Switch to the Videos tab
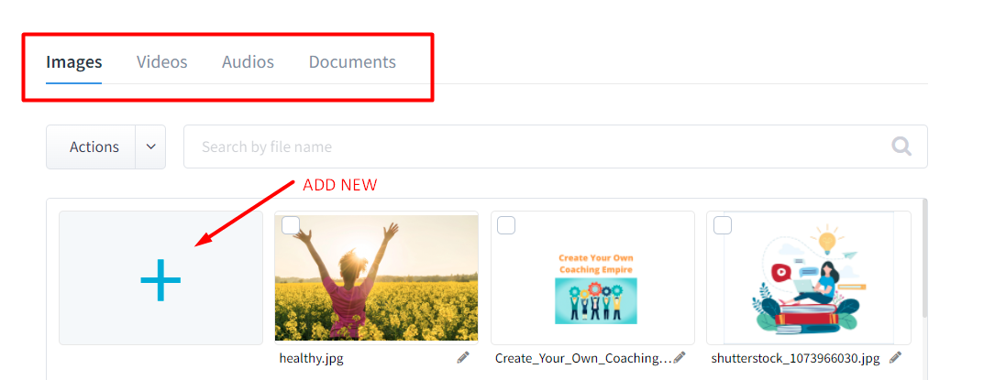This screenshot has height=380, width=984. pos(162,62)
